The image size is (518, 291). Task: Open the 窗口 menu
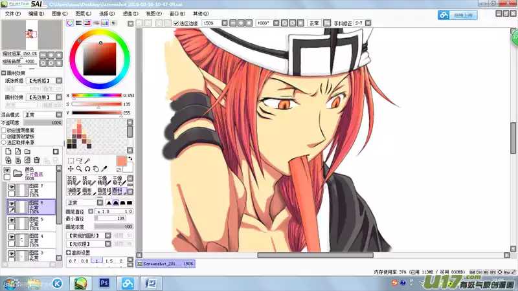(177, 14)
